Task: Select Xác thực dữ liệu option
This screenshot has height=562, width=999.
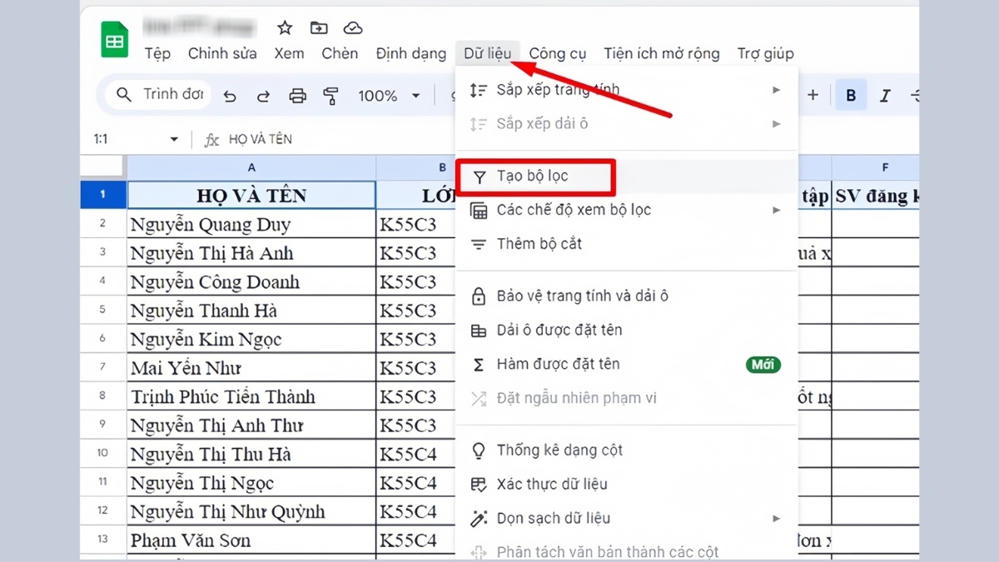Action: pyautogui.click(x=627, y=484)
